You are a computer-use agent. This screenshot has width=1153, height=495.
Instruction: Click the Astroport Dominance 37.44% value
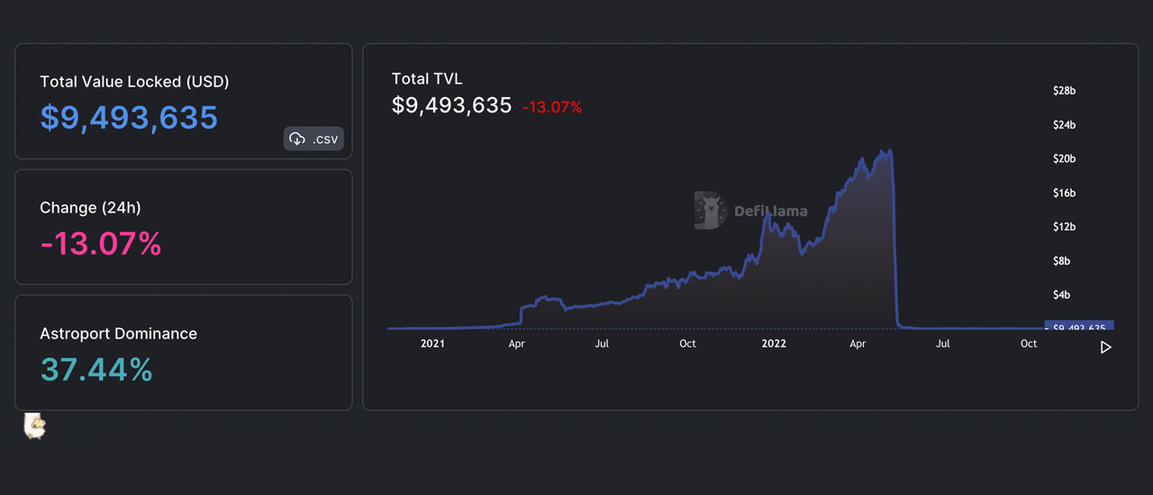point(96,369)
